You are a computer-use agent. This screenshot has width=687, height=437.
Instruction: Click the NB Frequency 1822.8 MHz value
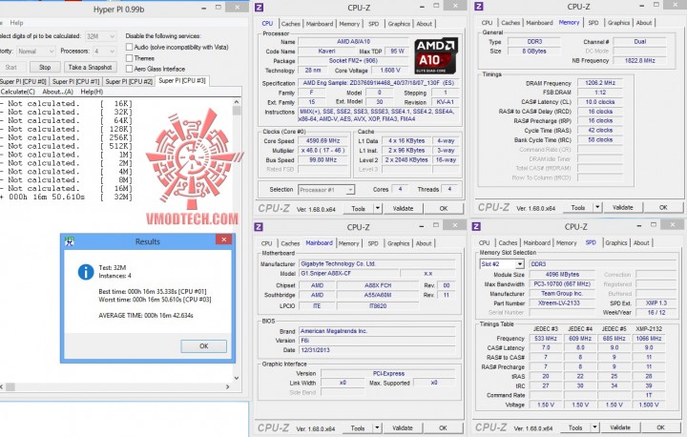pyautogui.click(x=639, y=61)
